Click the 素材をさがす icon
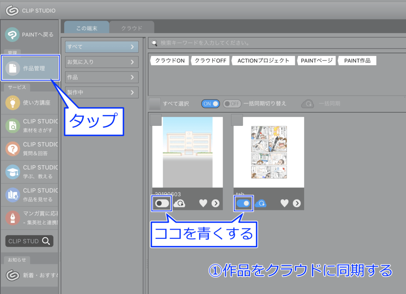Screen dimensions: 406x294 click(13, 125)
